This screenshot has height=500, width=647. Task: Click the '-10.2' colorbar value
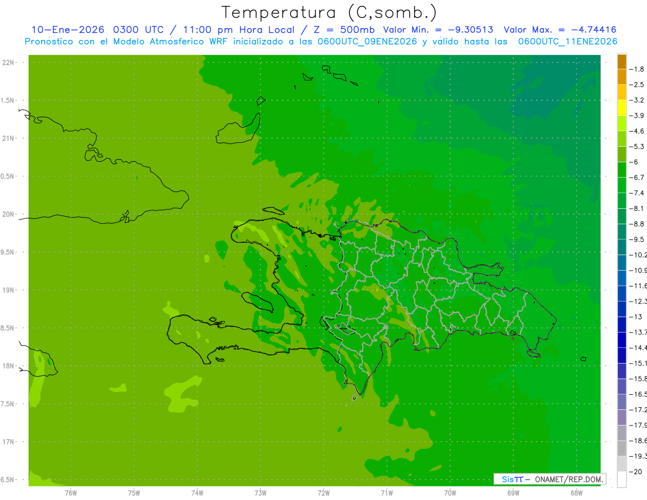tap(638, 255)
